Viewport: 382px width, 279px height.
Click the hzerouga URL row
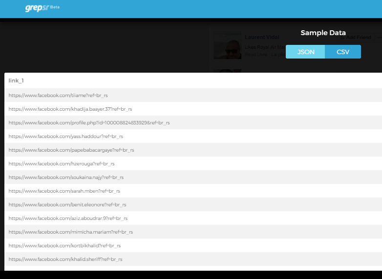[193, 163]
